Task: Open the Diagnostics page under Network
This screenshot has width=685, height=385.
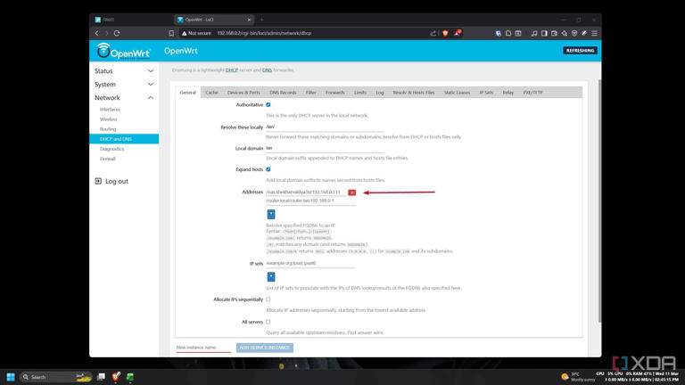Action: click(111, 149)
